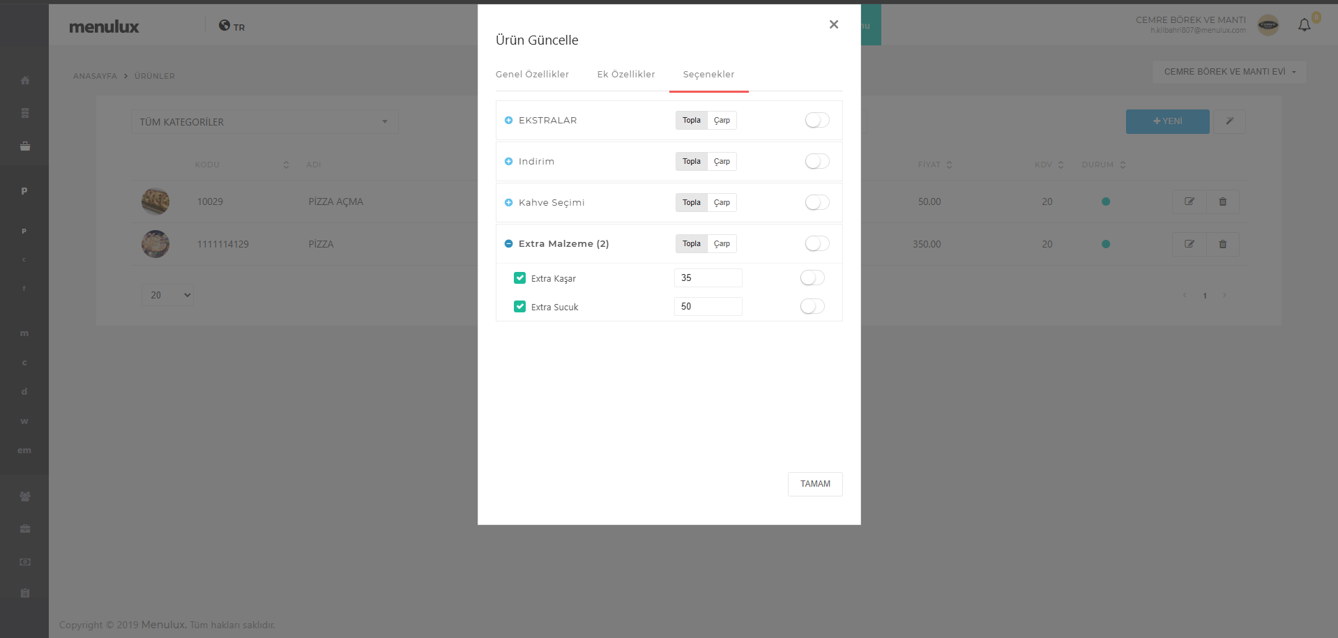The width and height of the screenshot is (1338, 638).
Task: Toggle the EKSTRALAR switch on
Action: pyautogui.click(x=817, y=120)
